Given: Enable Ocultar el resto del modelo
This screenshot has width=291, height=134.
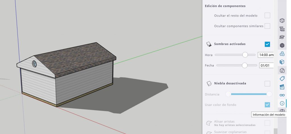Looking at the screenshot, I should pyautogui.click(x=267, y=15).
